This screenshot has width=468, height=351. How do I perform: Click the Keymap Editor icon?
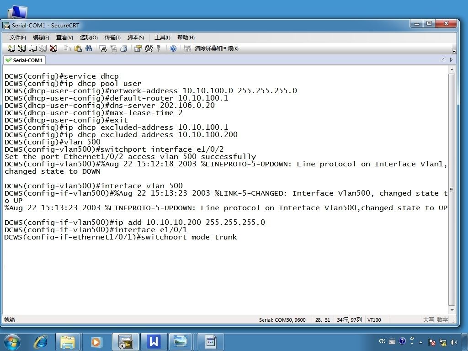(149, 48)
